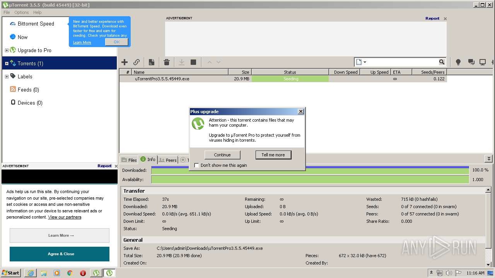
Task: Click Report link above top advertisement
Action: pos(432,19)
